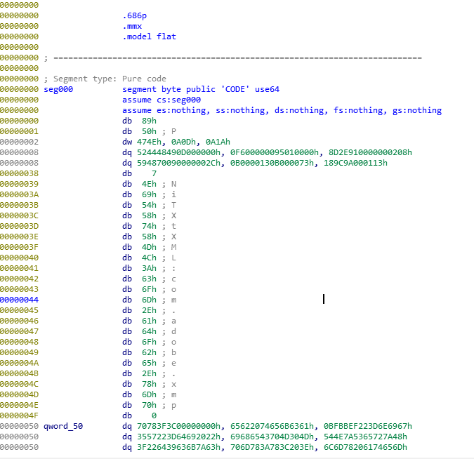
Task: Select the address 00000002
Action: pos(20,142)
